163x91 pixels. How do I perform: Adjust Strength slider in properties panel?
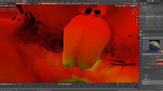[159, 64]
